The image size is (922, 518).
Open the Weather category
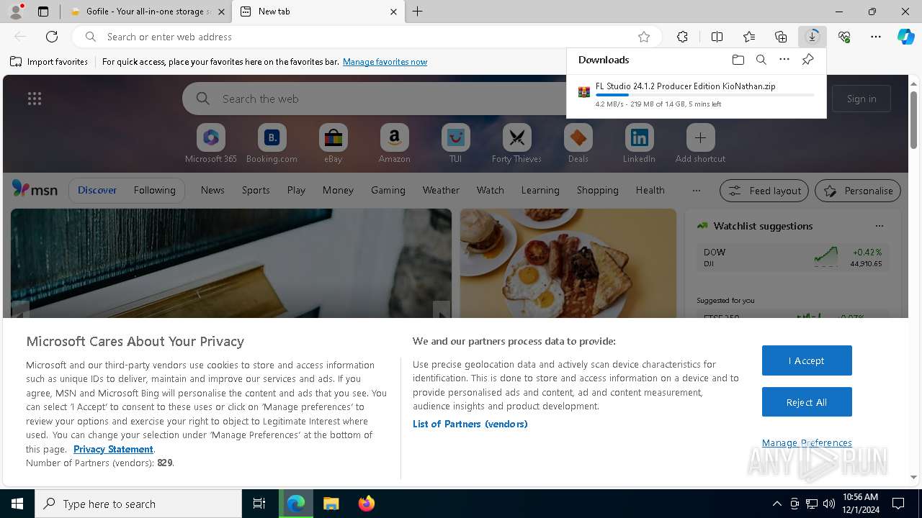(x=441, y=190)
